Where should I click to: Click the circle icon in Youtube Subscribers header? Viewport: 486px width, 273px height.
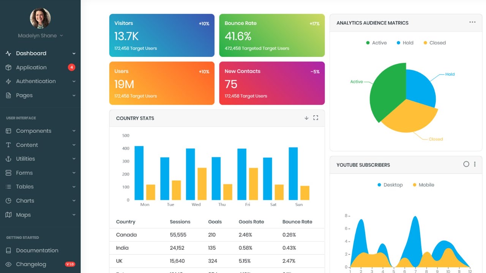click(x=466, y=164)
